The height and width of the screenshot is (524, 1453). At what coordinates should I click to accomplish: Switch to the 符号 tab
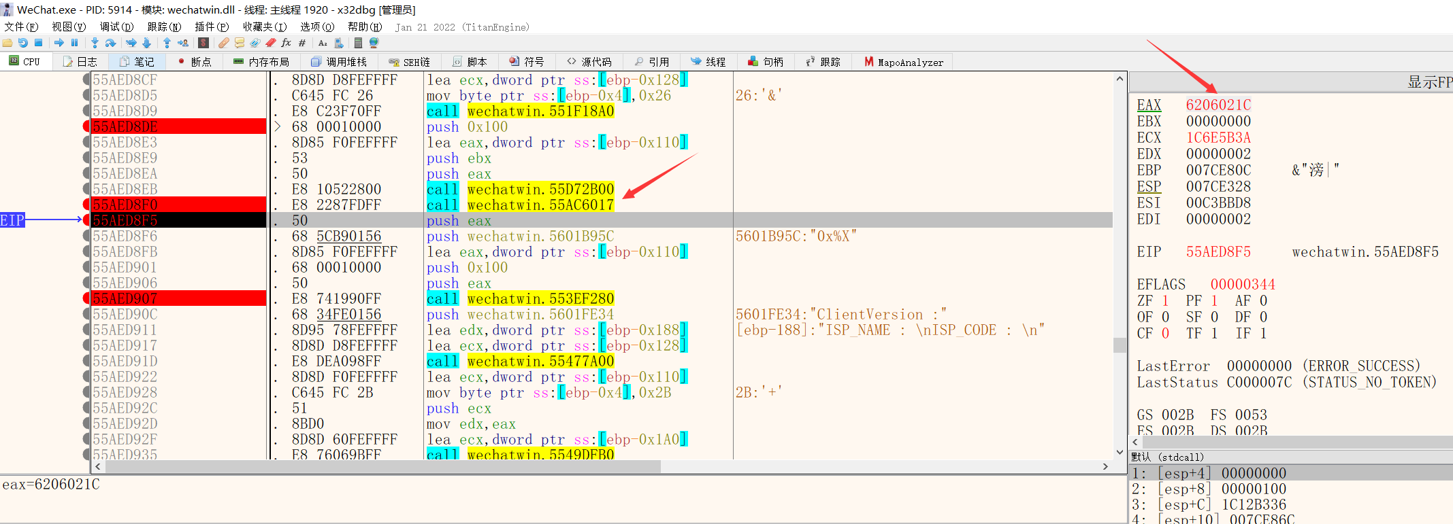click(x=527, y=62)
